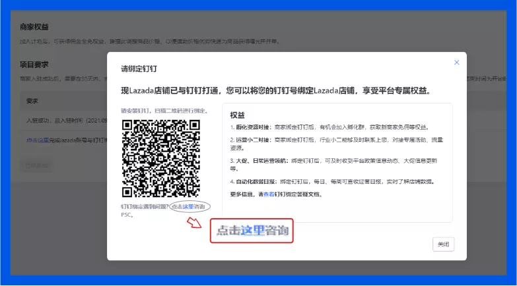Click the 项目要求 heading in background page
Screen dimensions: 517x286
[34, 65]
